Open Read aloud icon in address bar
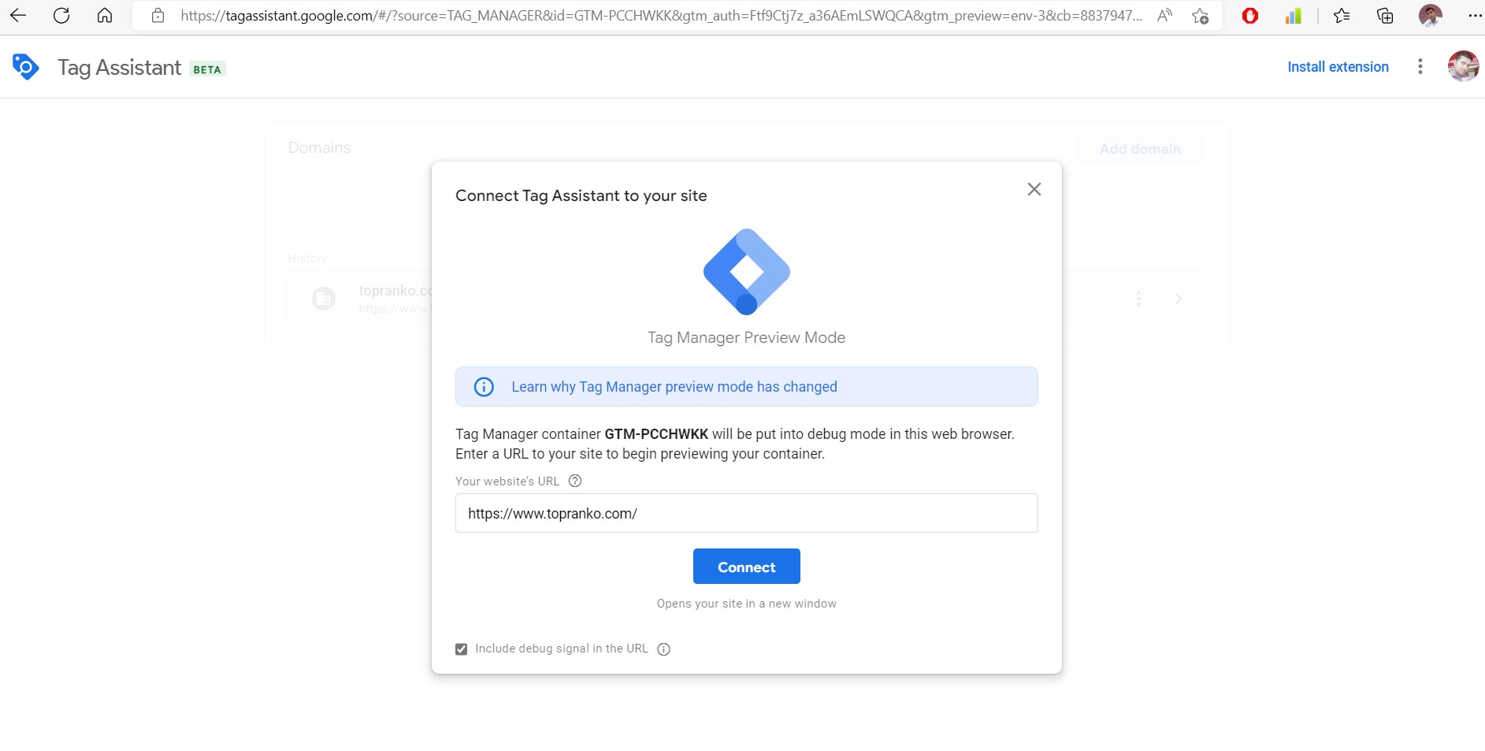This screenshot has height=751, width=1485. tap(1164, 15)
